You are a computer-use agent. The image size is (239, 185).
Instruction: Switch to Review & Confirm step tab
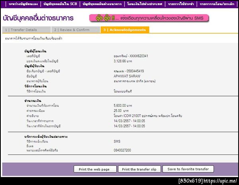tap(76, 30)
